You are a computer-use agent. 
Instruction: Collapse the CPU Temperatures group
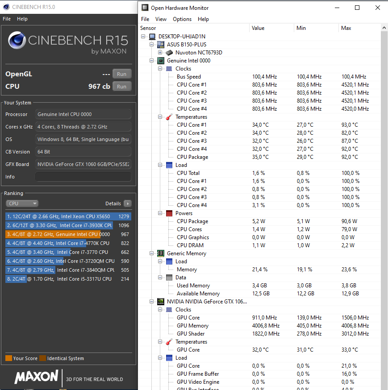(x=160, y=117)
